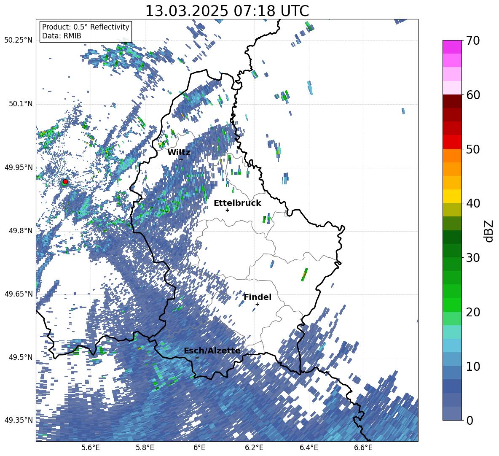Click the 0 dBZ colorbar tick label
This screenshot has width=499, height=456.
coord(469,420)
